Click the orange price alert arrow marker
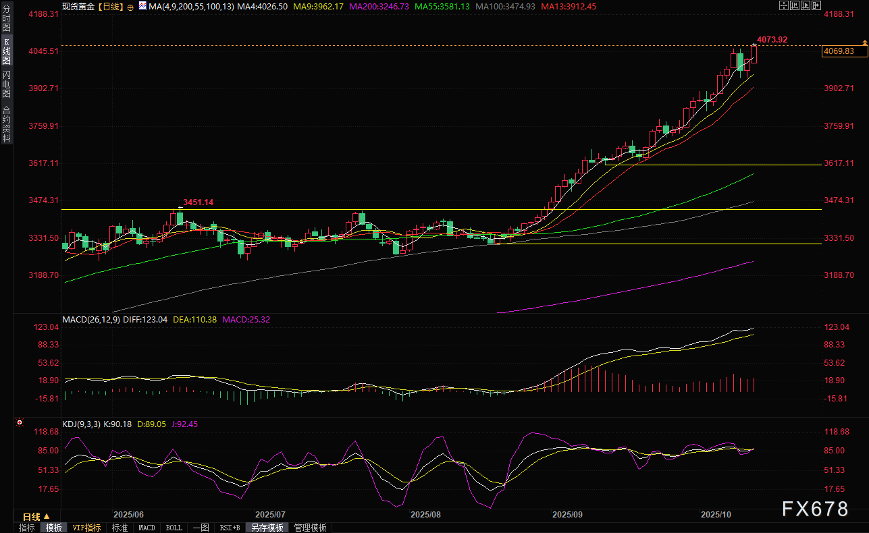 point(865,43)
